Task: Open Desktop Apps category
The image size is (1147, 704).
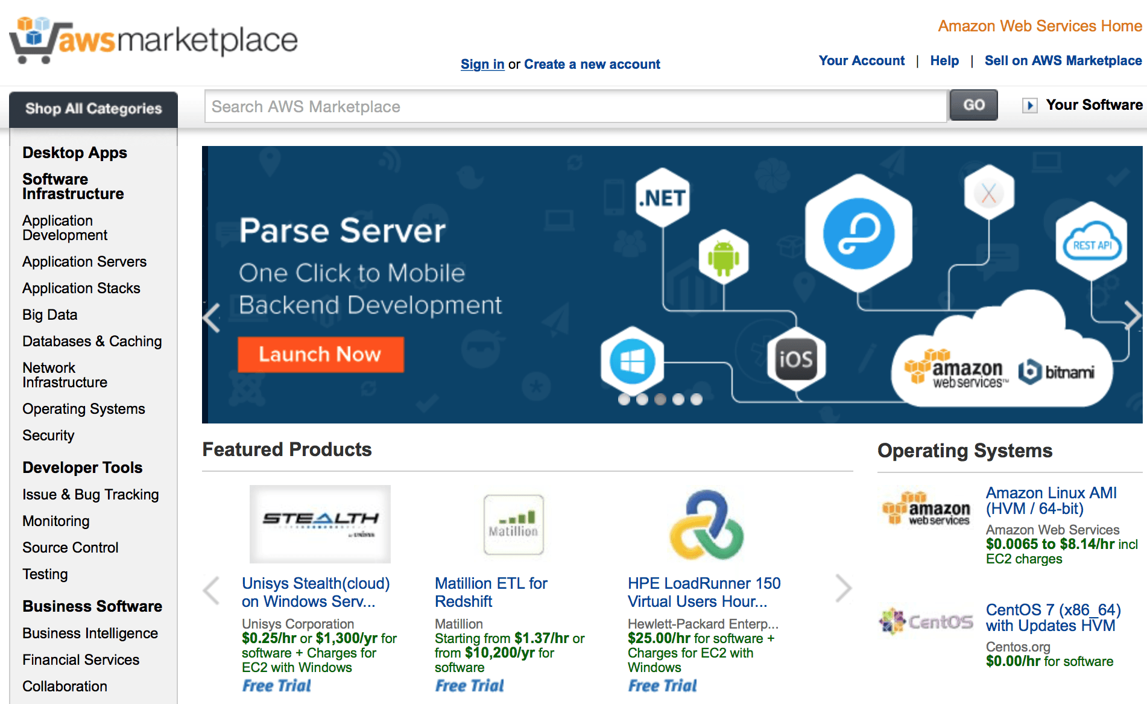Action: pyautogui.click(x=75, y=153)
